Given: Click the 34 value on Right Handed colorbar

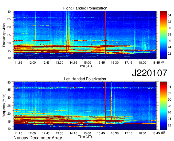Looking at the screenshot, I should click(169, 15).
